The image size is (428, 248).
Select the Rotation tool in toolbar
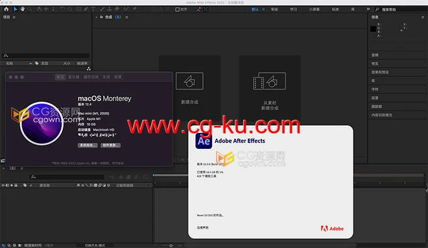[x=62, y=9]
